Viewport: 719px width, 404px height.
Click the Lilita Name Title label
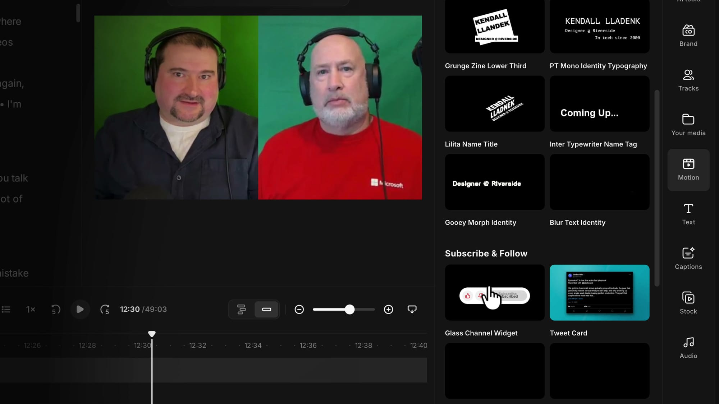[471, 144]
